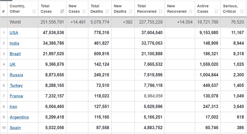This screenshot has height=134, width=247.
Task: Click sort arrows in New Cases column
Action: [84, 11]
